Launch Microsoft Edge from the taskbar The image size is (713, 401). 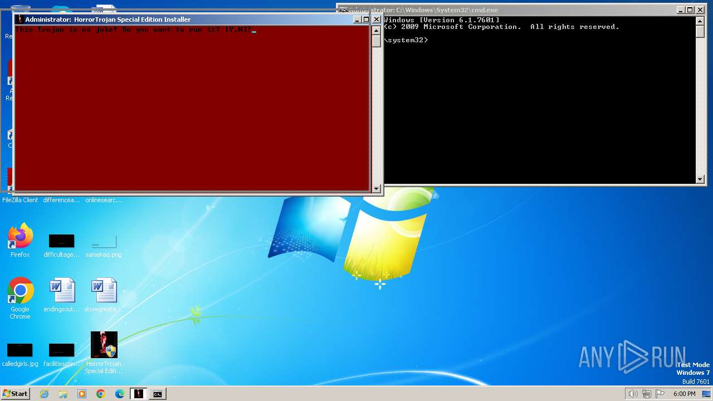point(120,394)
